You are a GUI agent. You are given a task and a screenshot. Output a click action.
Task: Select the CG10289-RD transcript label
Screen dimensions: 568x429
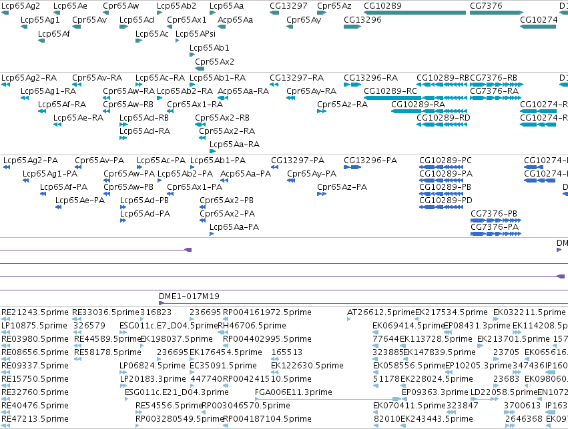point(443,118)
